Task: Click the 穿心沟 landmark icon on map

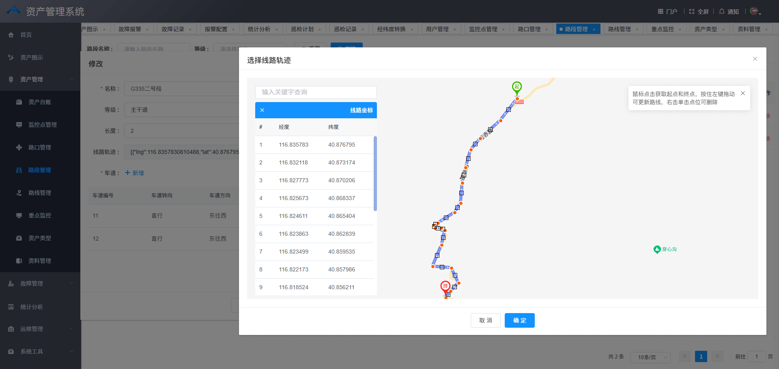Action: (657, 250)
